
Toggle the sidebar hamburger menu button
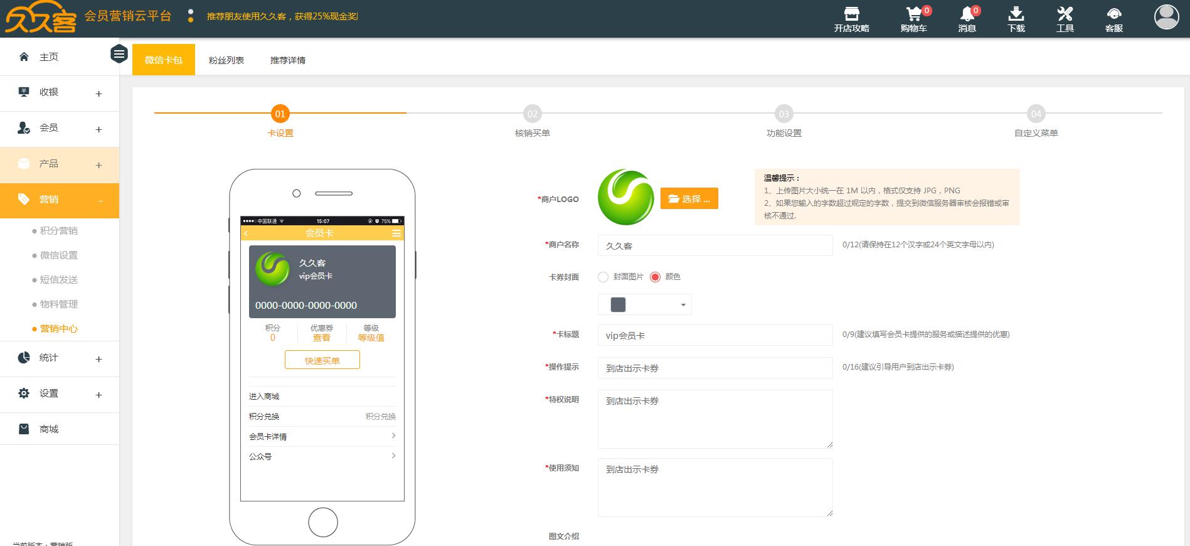point(119,55)
